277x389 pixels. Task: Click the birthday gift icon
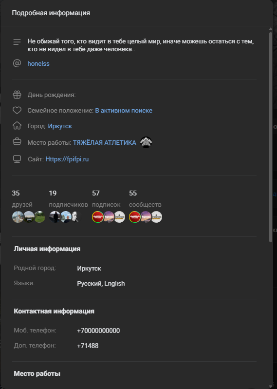tap(17, 95)
